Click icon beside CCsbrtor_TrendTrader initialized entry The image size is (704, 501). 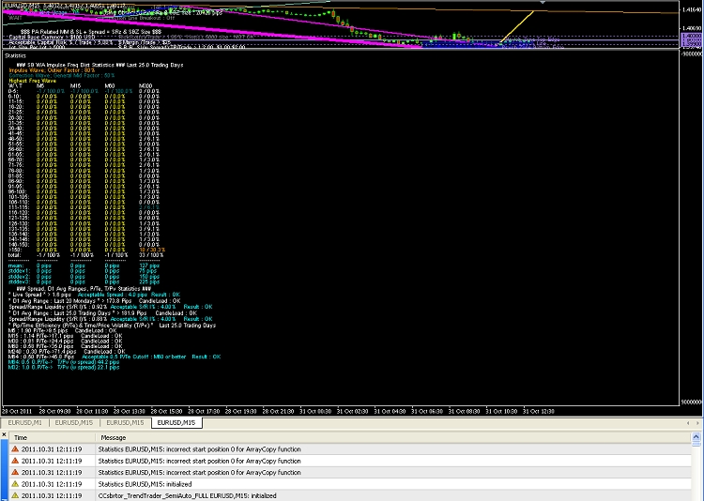[15, 495]
